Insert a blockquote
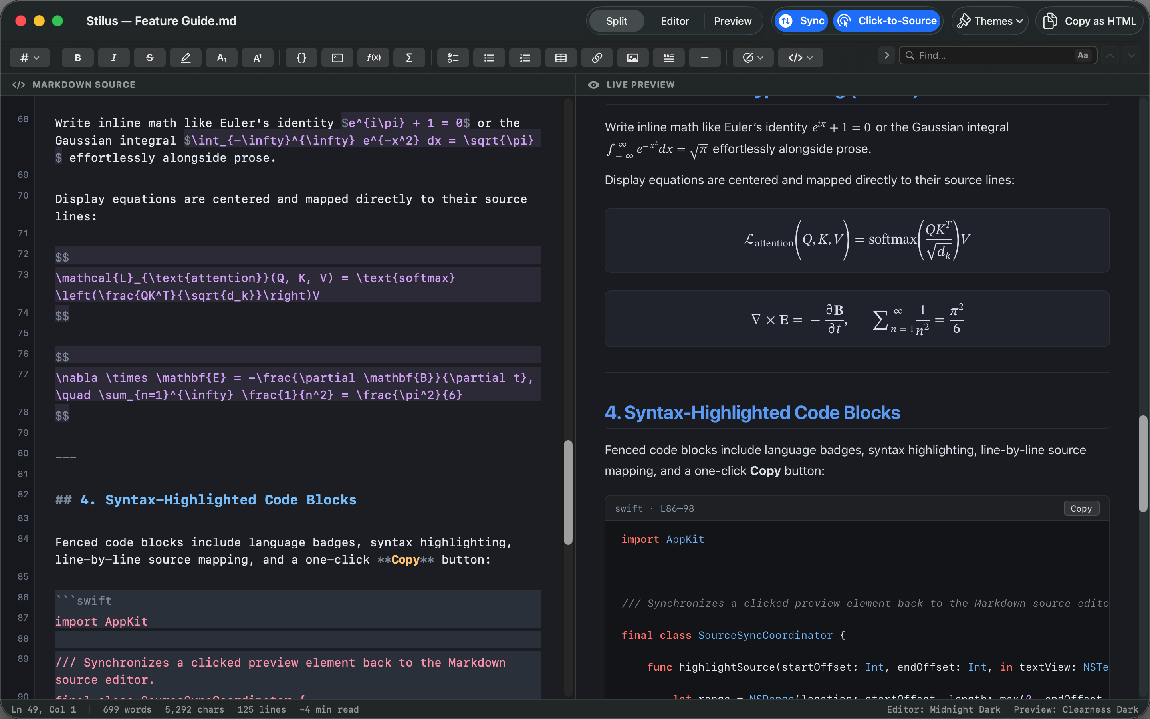 tap(668, 58)
